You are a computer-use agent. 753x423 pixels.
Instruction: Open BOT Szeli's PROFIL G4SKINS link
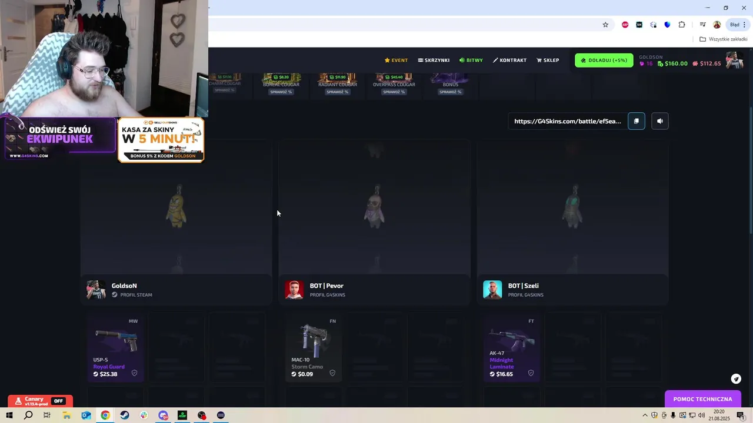pos(526,295)
